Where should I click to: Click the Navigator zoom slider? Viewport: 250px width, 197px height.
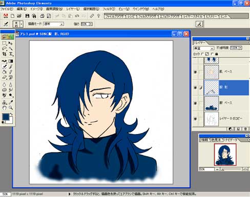coord(231,169)
